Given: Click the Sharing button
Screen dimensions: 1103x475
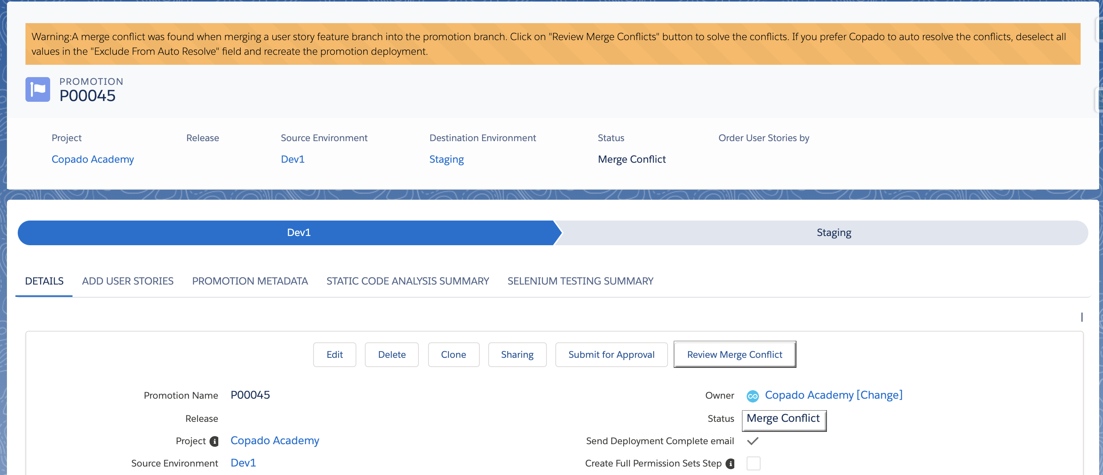Looking at the screenshot, I should (517, 355).
